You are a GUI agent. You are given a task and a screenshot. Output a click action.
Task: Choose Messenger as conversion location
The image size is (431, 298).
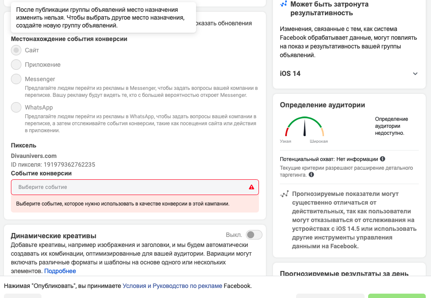coord(16,79)
